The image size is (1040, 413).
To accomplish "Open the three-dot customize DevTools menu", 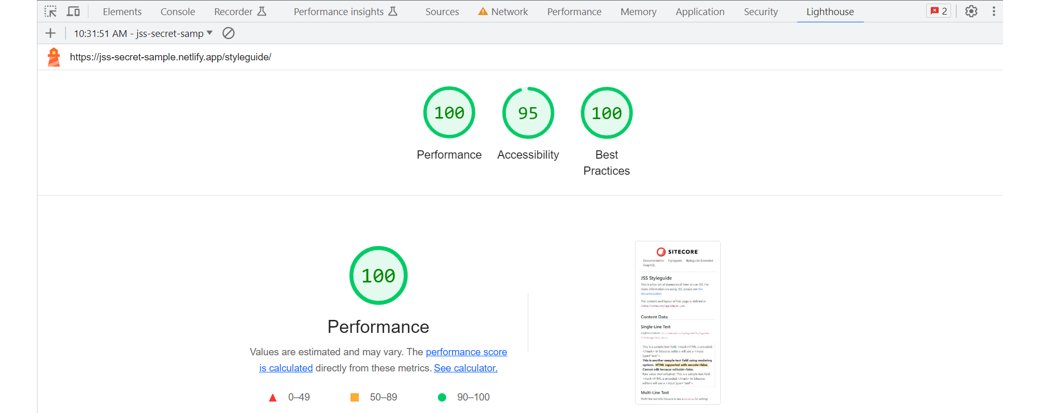I will 993,11.
